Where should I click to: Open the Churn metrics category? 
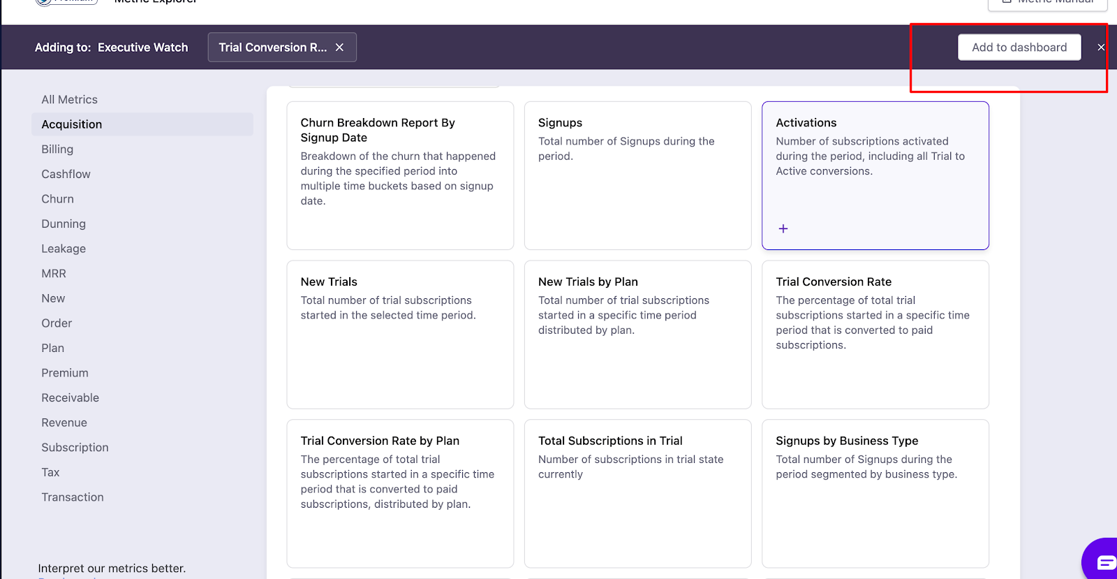[57, 199]
